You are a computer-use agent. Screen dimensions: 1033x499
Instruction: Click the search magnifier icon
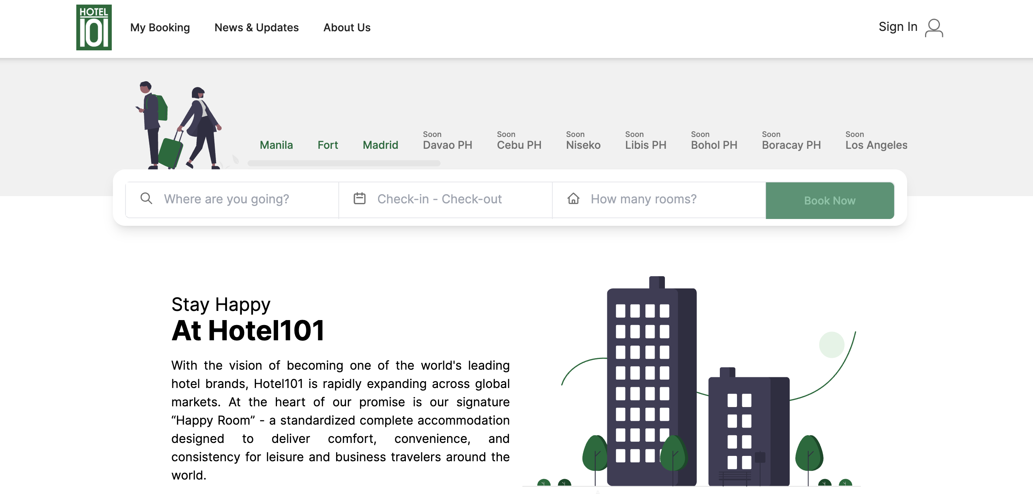(146, 198)
